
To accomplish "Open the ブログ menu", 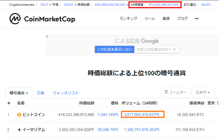I will 182,18.
